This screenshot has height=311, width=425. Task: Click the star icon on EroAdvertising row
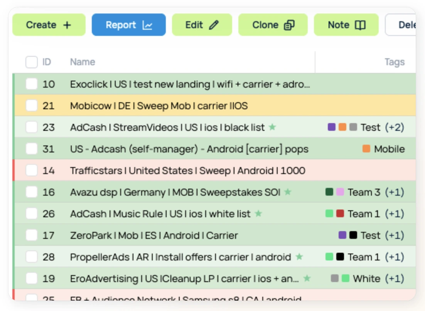(307, 278)
